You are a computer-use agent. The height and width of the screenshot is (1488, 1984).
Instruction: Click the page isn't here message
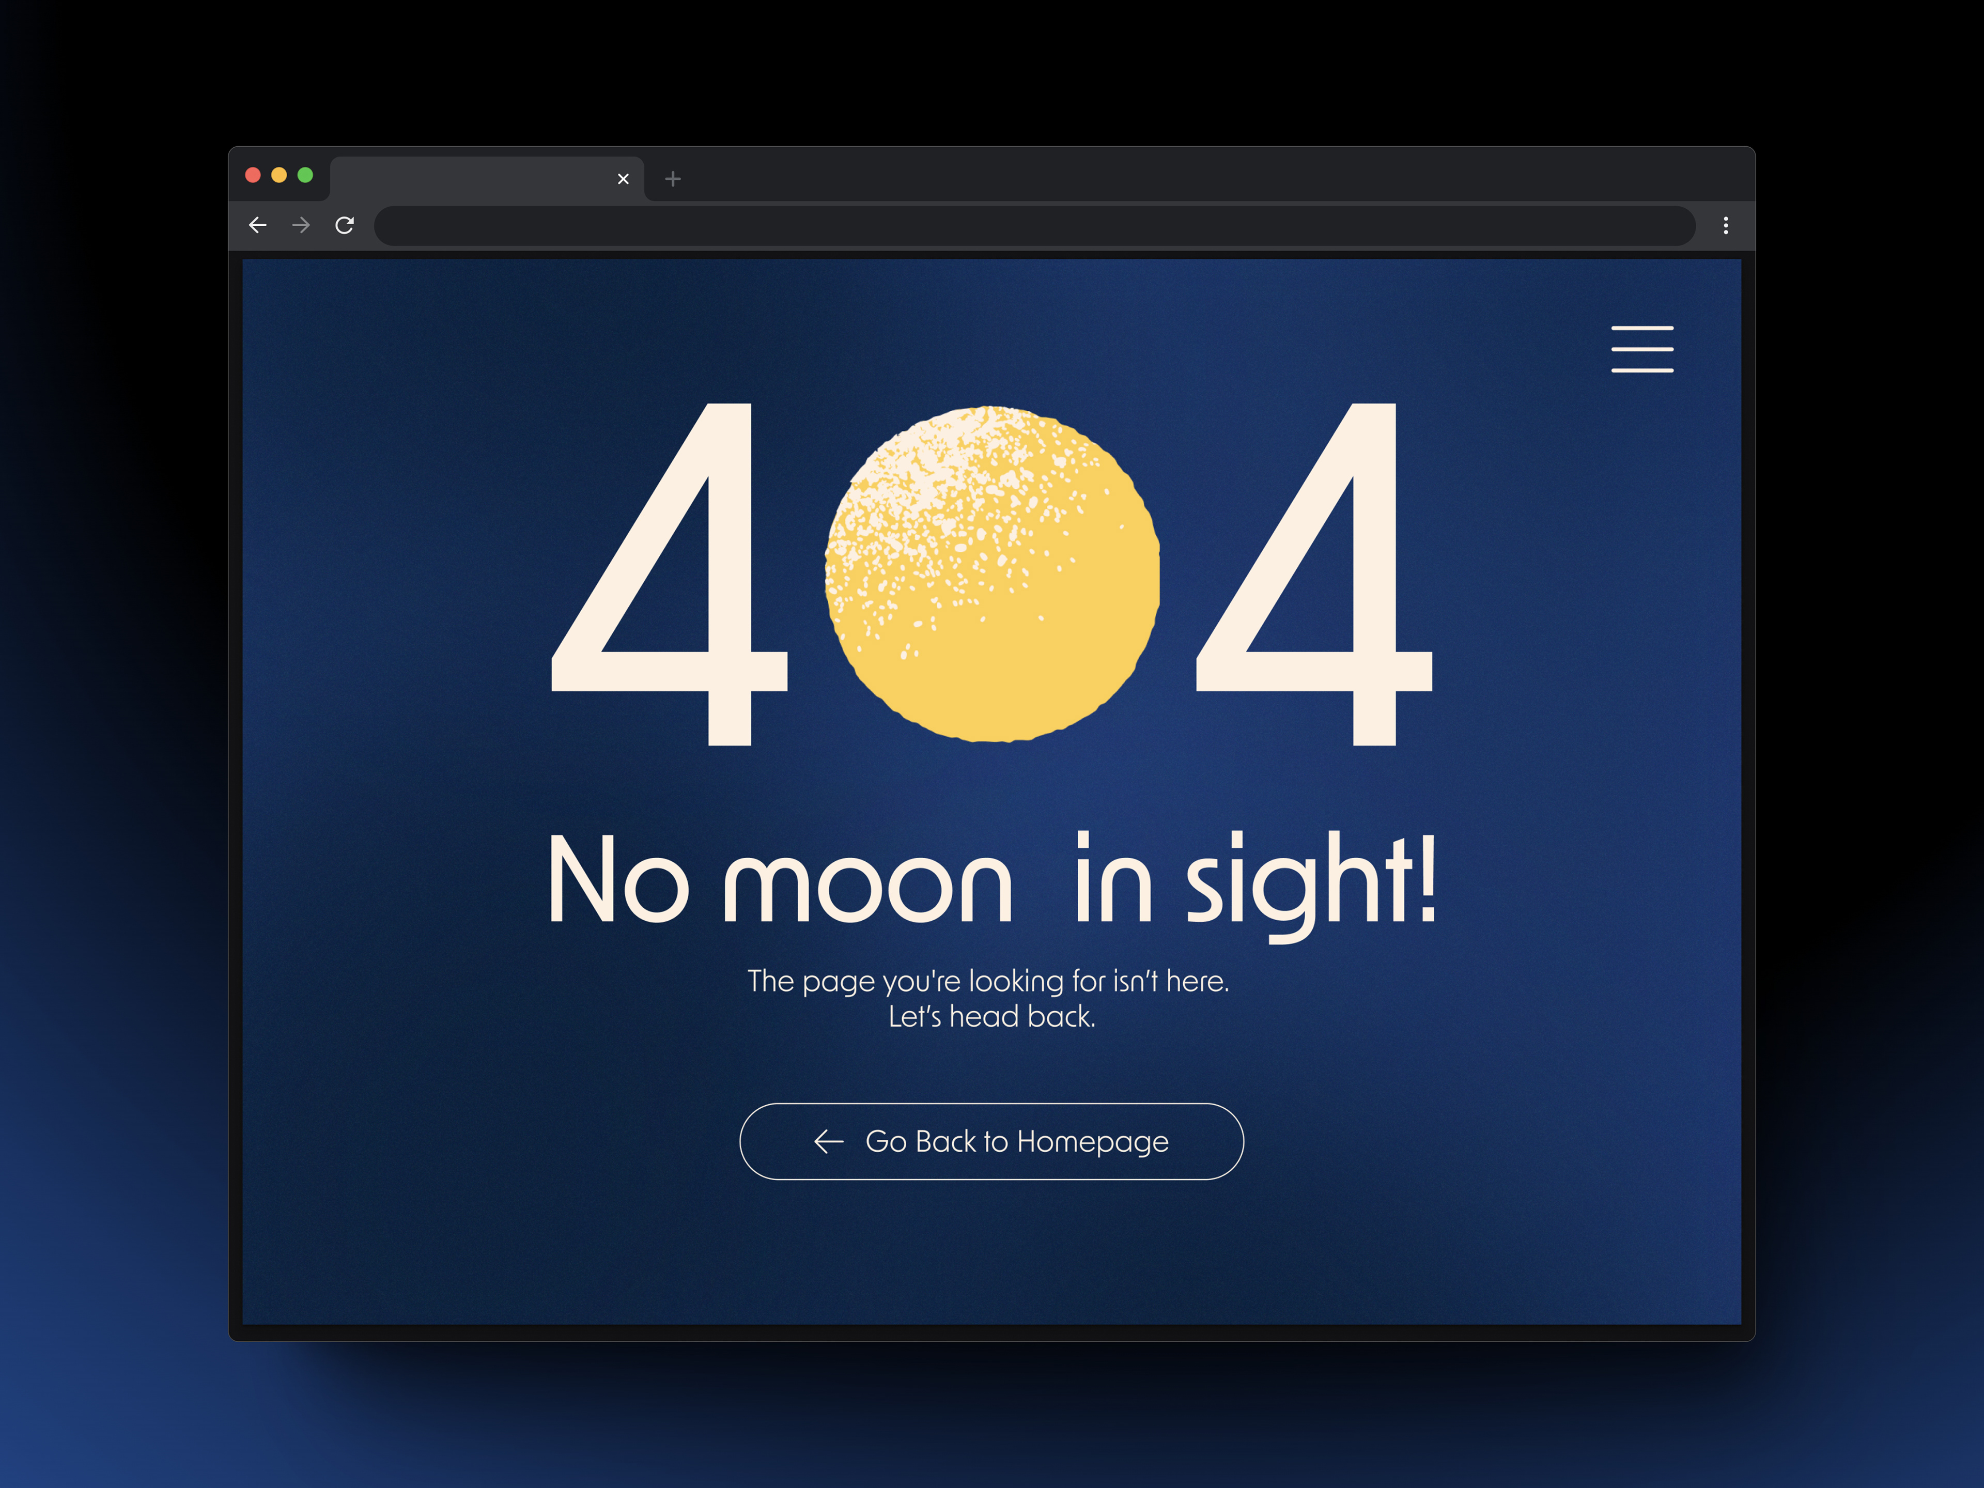(x=988, y=981)
